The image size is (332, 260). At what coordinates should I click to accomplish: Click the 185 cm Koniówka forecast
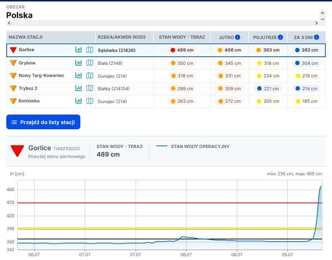[x=307, y=101]
